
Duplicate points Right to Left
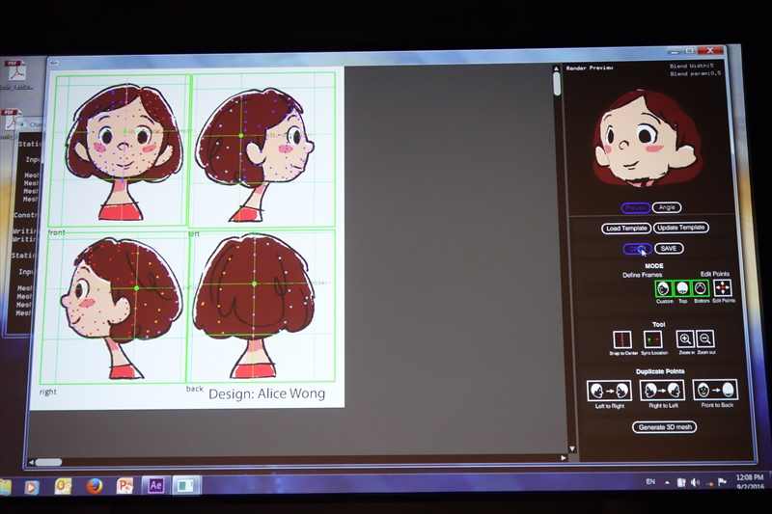[x=662, y=391]
